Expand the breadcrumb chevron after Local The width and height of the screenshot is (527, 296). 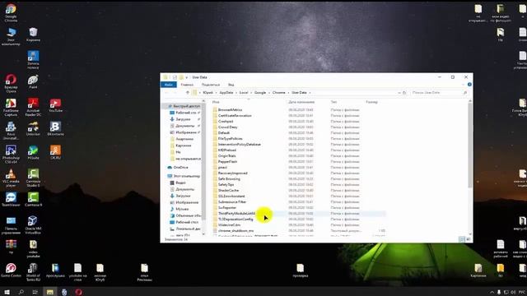tap(250, 93)
